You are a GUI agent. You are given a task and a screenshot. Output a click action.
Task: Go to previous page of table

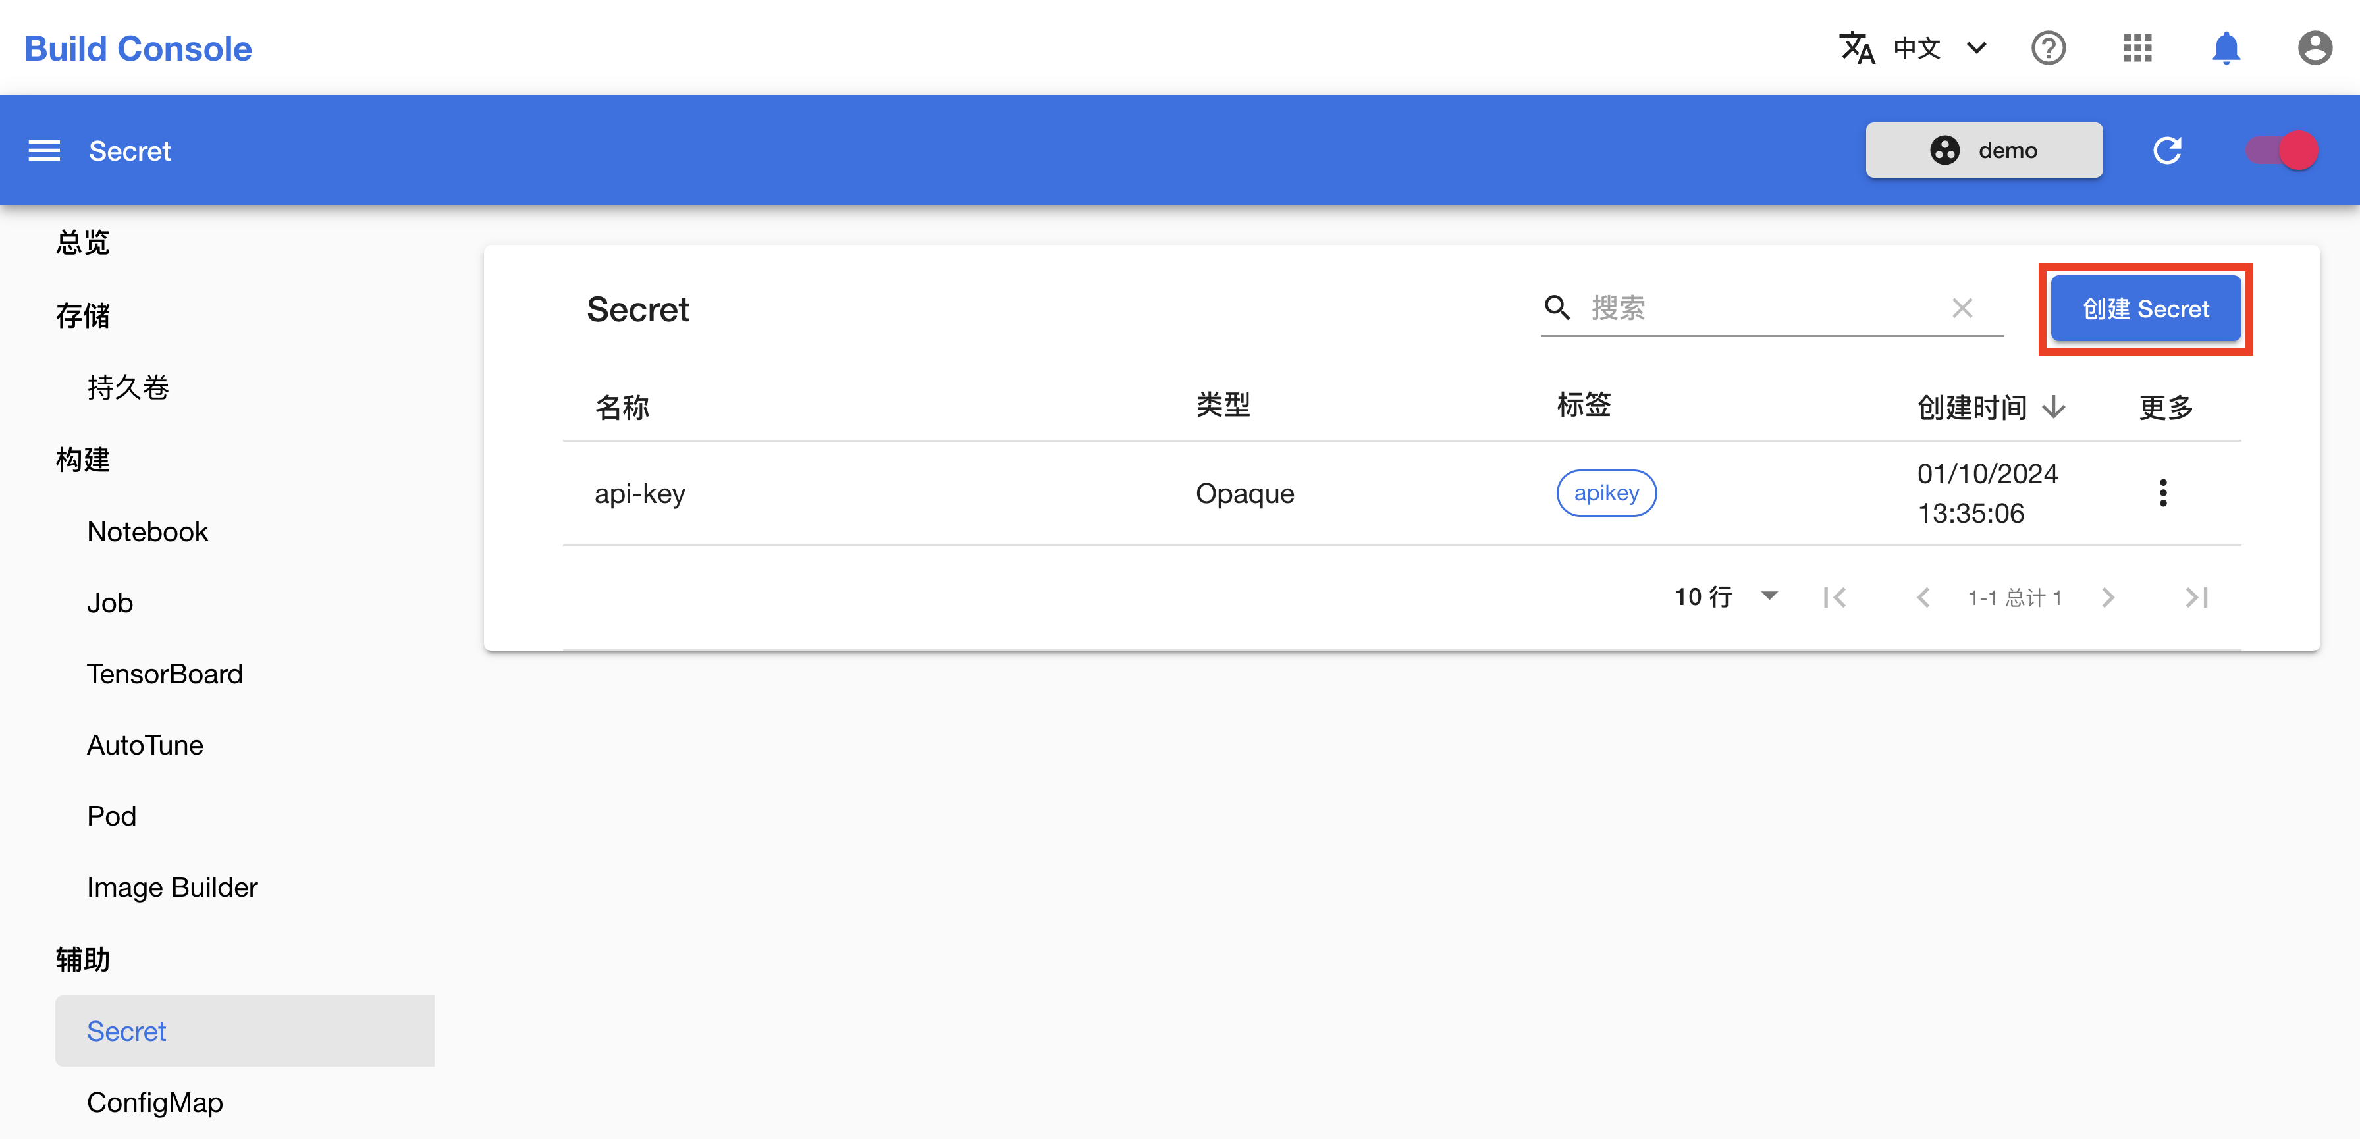tap(1923, 597)
